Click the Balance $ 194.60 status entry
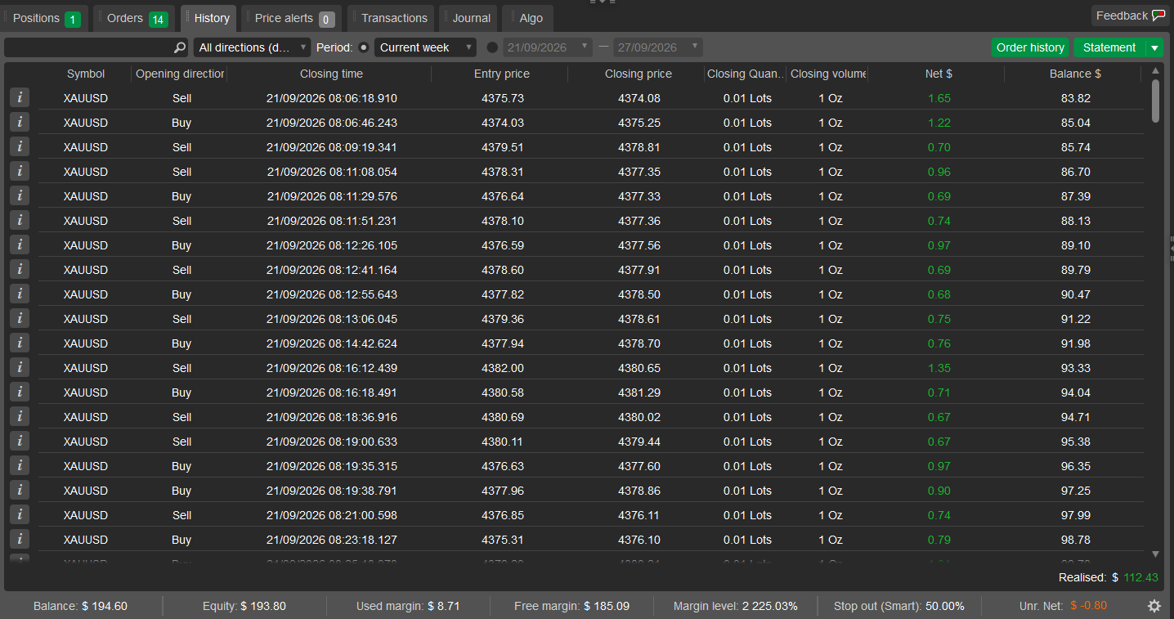This screenshot has height=619, width=1174. 80,606
